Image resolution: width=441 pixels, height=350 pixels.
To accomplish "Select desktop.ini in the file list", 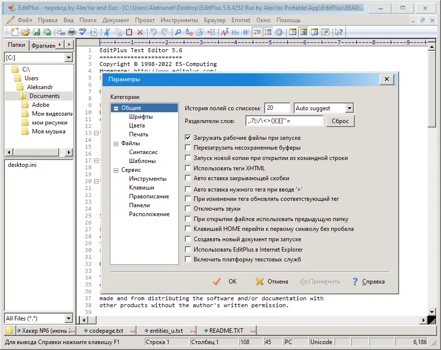I will click(x=22, y=165).
